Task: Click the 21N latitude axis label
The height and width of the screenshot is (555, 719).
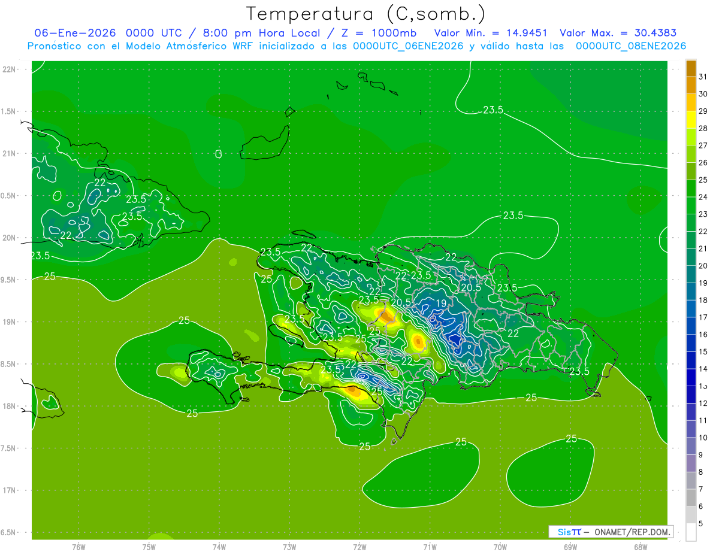Action: 10,153
